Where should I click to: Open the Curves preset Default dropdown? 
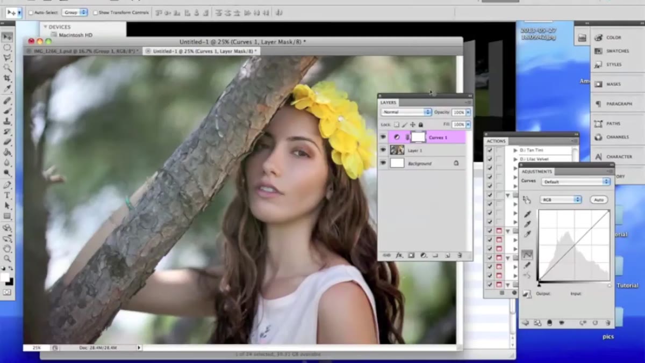coord(576,181)
